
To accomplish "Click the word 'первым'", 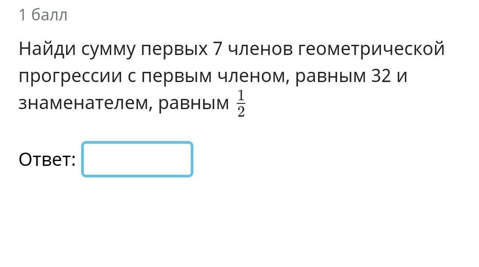I will tap(177, 77).
